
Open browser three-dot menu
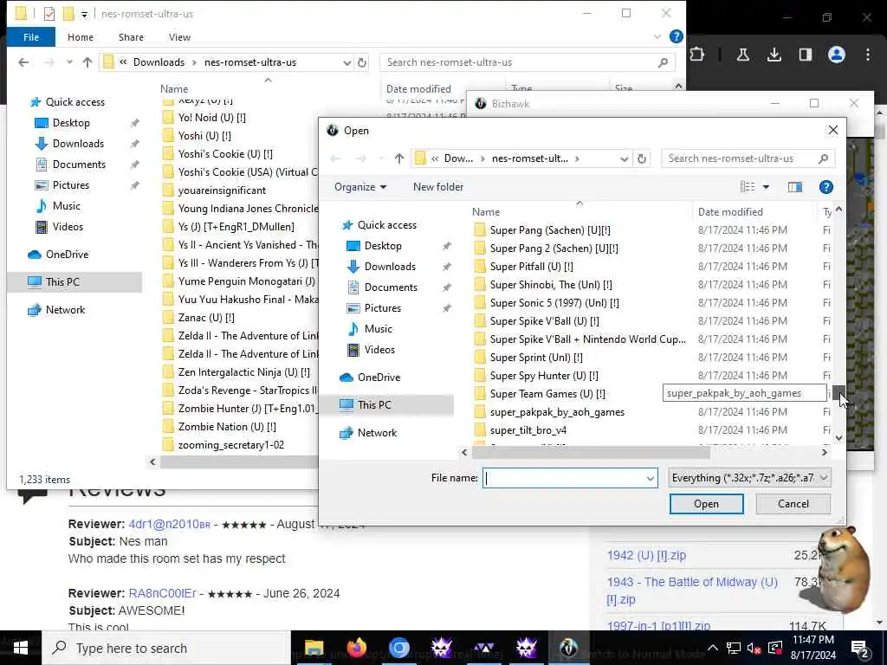867,55
